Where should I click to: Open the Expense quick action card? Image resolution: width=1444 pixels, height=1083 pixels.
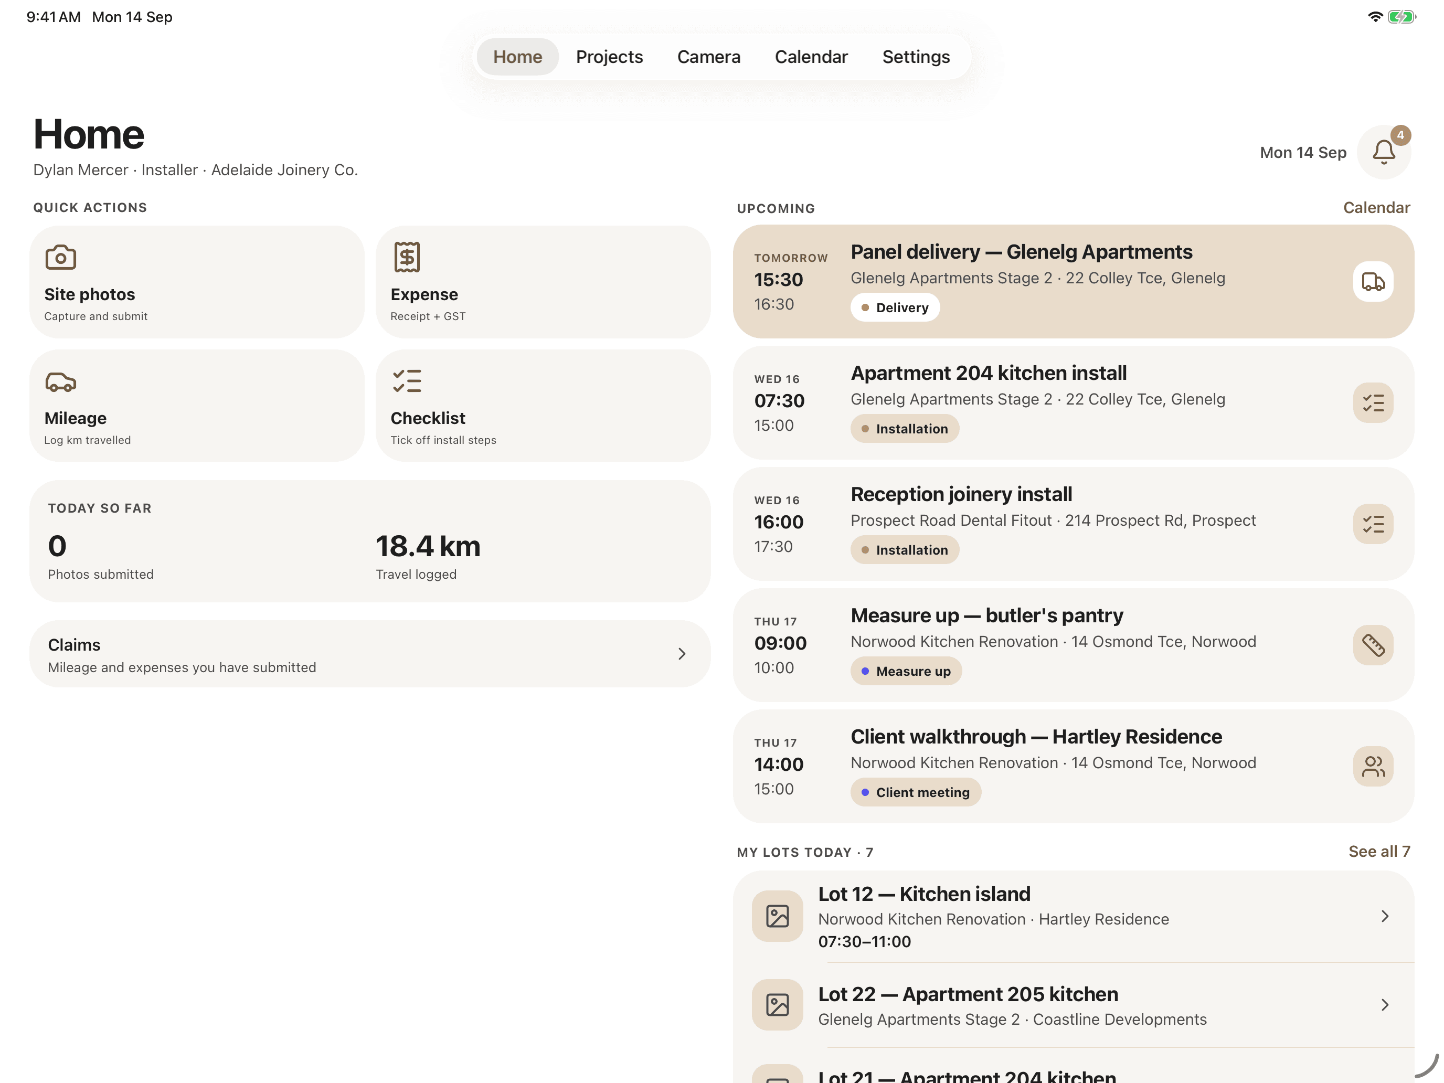tap(543, 282)
